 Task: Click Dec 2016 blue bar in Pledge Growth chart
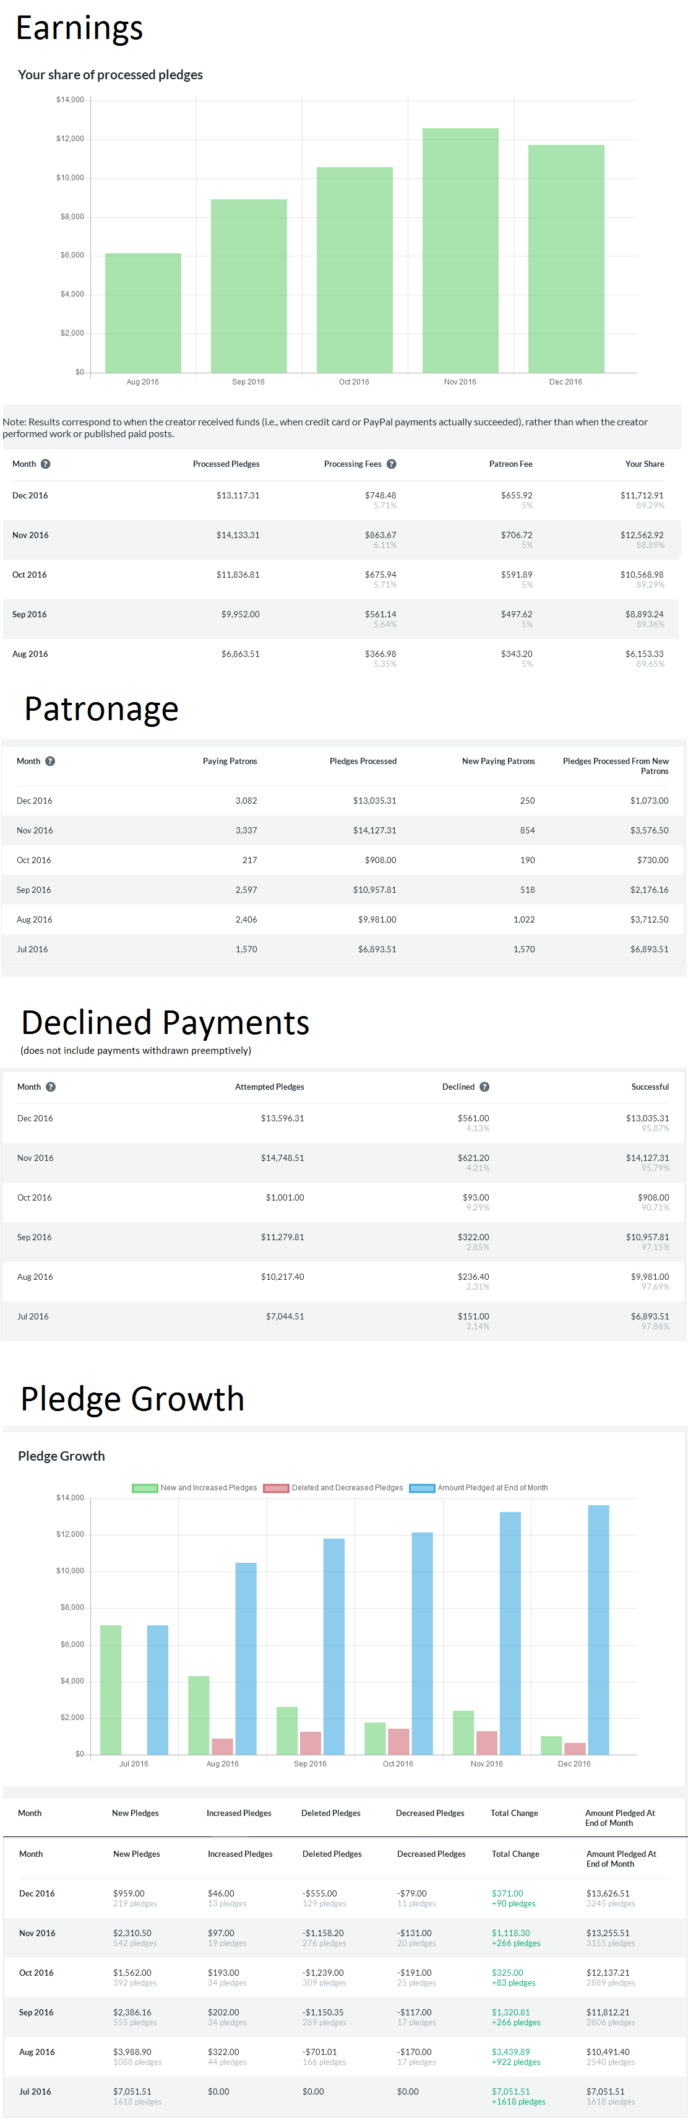[x=598, y=1630]
